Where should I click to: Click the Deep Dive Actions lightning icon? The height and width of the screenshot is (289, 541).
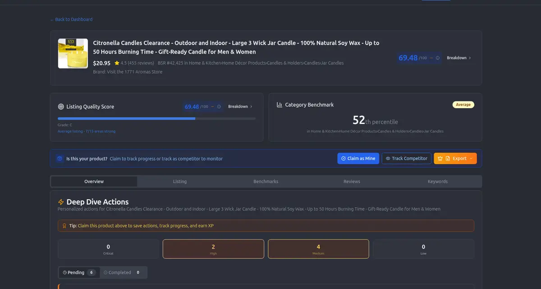[x=61, y=202]
